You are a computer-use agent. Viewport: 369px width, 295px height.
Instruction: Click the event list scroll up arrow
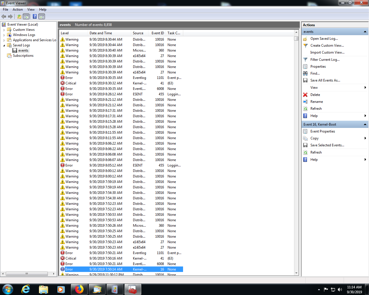(296, 32)
